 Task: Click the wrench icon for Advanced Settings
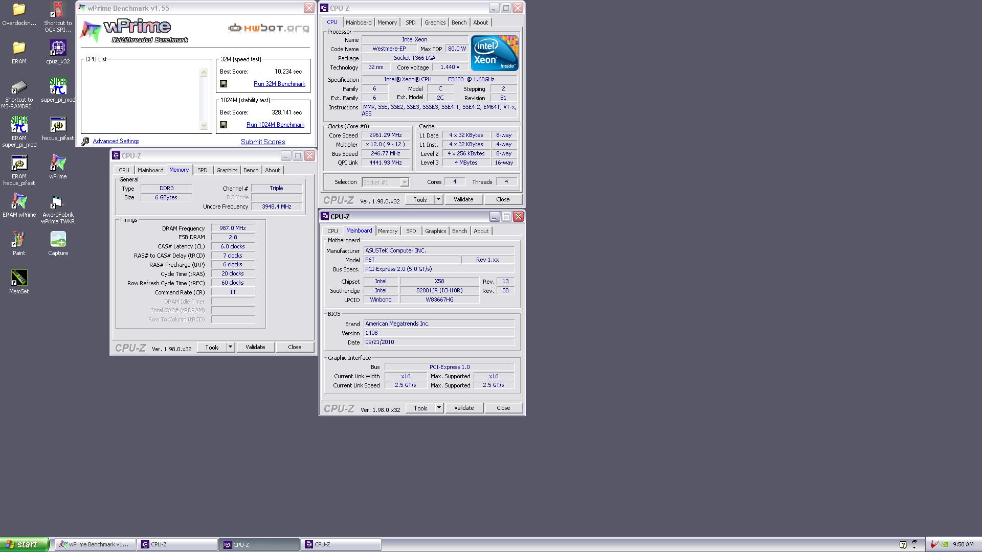click(x=85, y=141)
